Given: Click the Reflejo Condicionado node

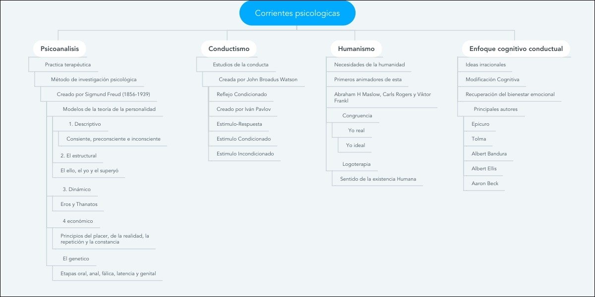Looking at the screenshot, I should click(241, 94).
